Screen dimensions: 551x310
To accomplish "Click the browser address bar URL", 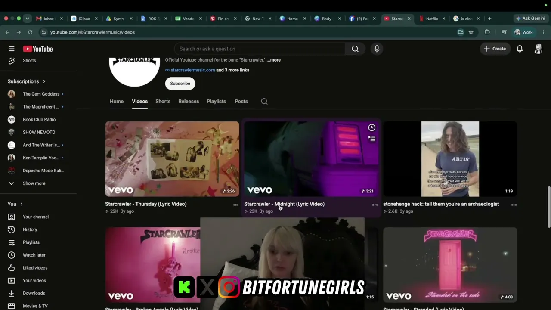I will pos(93,32).
